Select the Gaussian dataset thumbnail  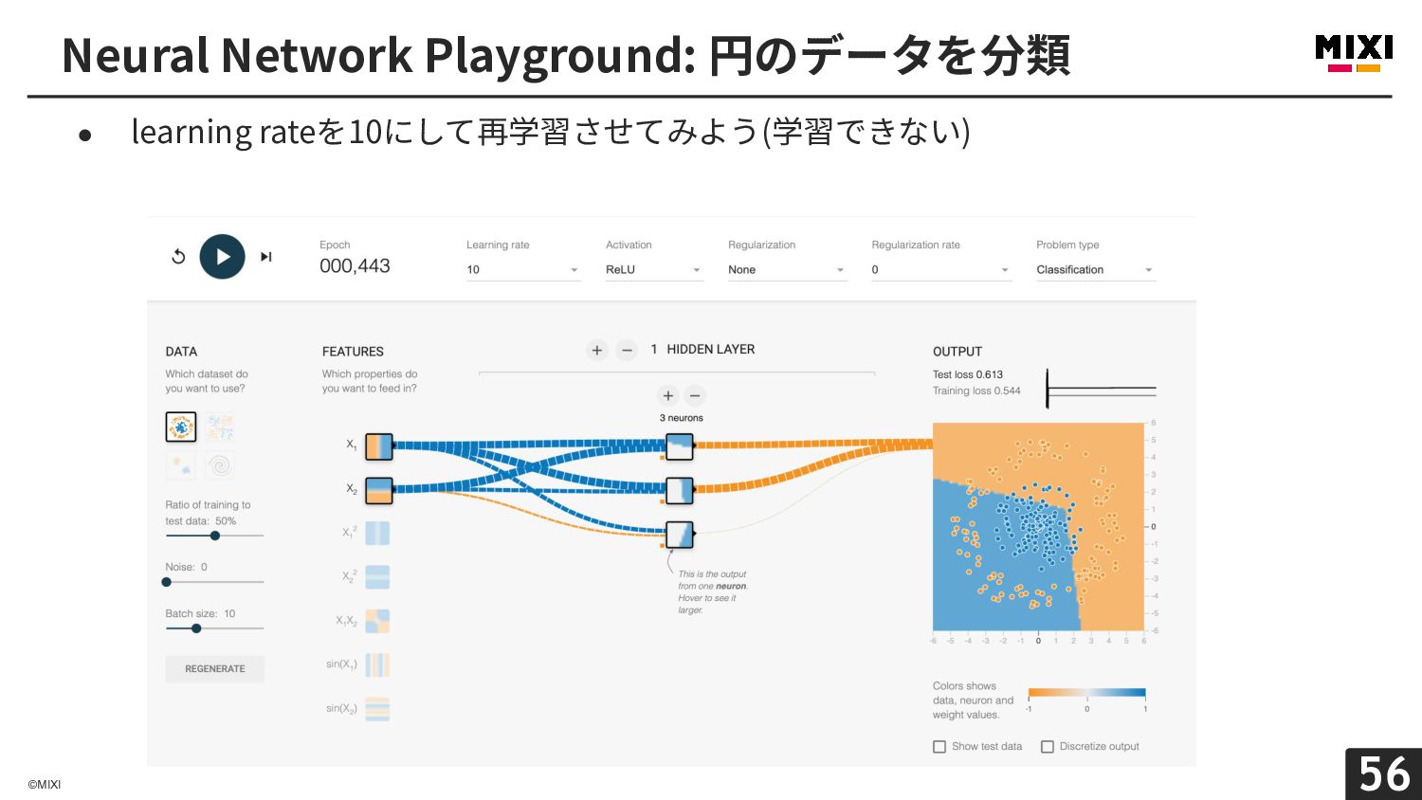181,465
